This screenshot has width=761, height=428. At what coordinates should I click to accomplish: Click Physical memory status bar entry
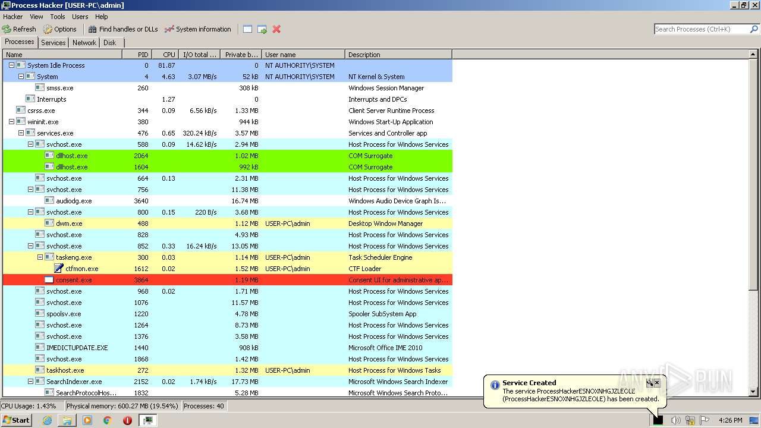click(122, 406)
